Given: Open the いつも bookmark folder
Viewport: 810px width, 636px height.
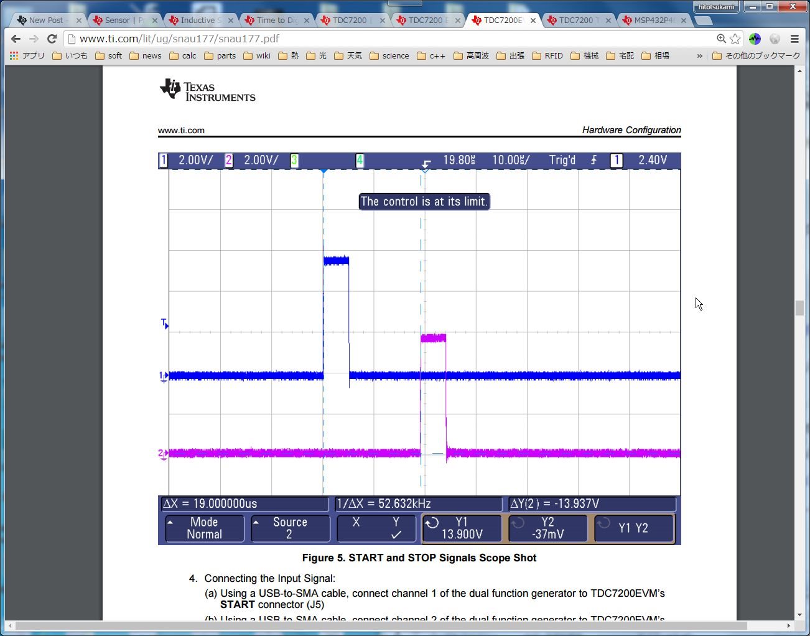Looking at the screenshot, I should [70, 55].
